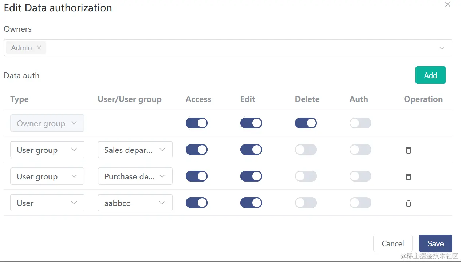
Task: Open the Sales department group dropdown
Action: (135, 150)
